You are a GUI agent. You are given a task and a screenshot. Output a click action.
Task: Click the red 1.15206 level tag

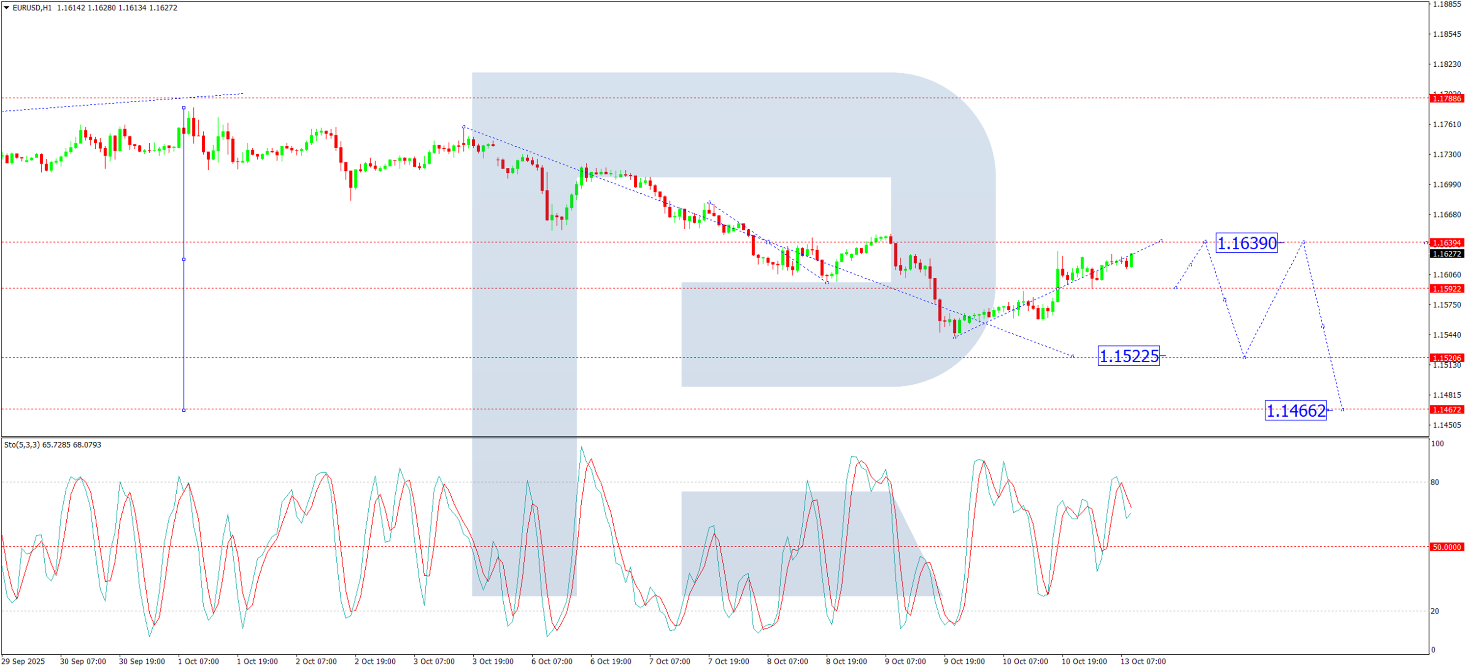tap(1446, 359)
